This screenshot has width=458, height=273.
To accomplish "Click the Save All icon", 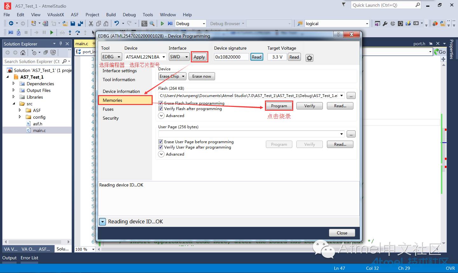I will [x=80, y=23].
